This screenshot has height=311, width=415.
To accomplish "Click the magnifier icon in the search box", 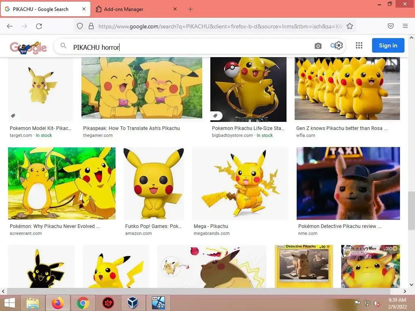I will 63,46.
